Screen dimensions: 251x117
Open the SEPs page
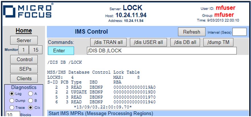(25, 69)
